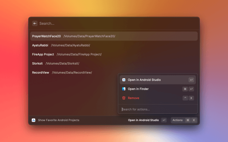
Task: Click the Android Studio icon in the actions menu
Action: tap(124, 80)
